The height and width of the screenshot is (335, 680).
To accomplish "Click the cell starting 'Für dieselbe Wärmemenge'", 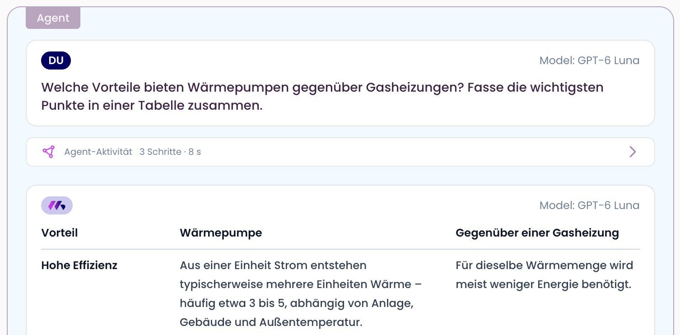I will click(545, 275).
